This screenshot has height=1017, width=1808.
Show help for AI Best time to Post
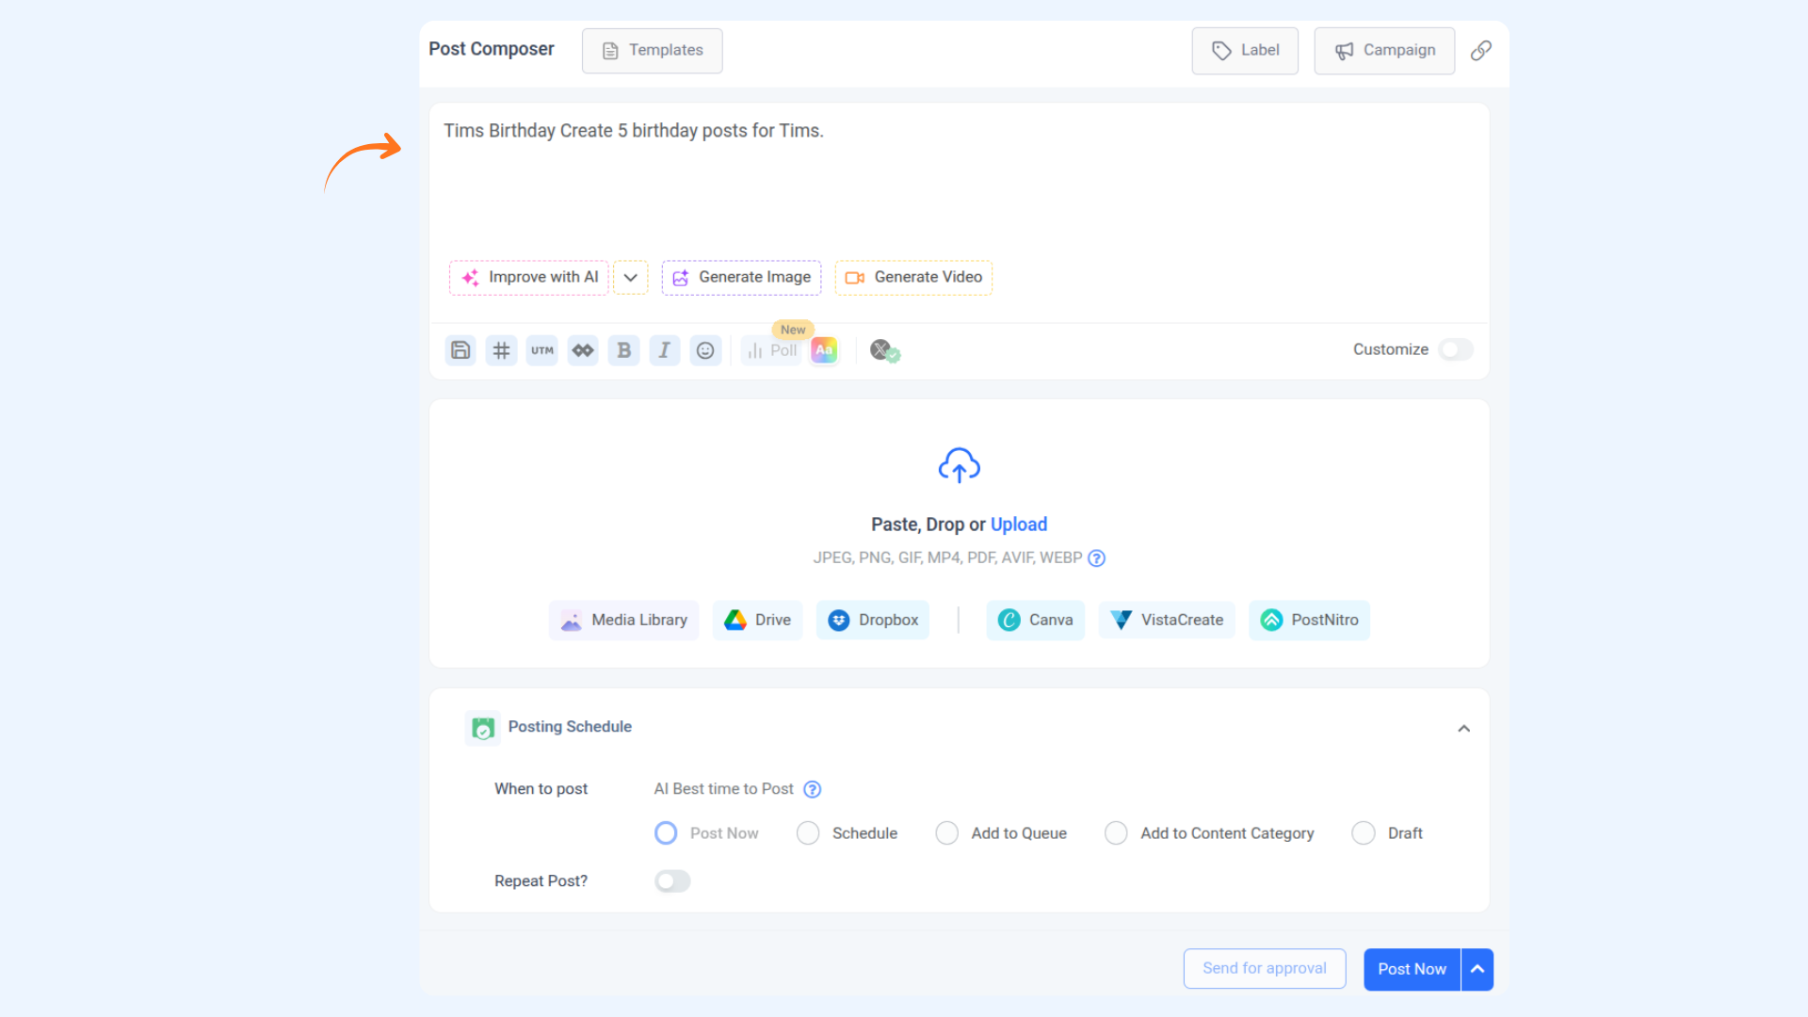tap(813, 789)
